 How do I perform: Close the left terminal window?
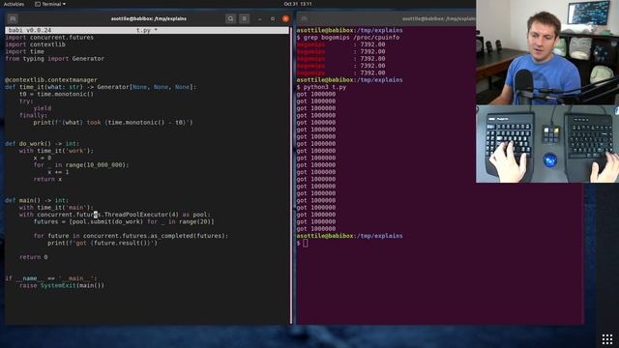click(285, 18)
